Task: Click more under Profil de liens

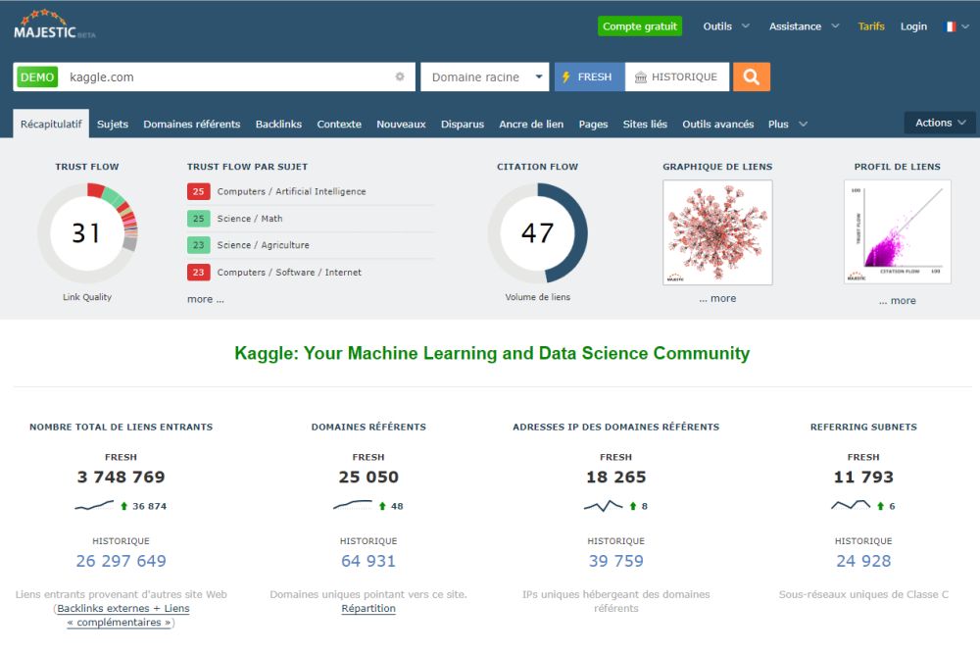Action: click(898, 300)
